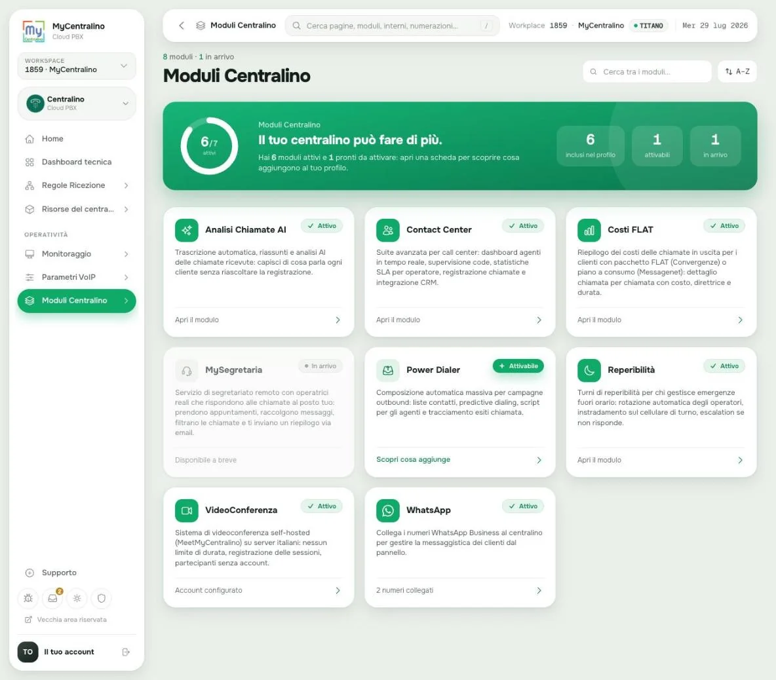The width and height of the screenshot is (776, 680).
Task: Click the Home house icon
Action: click(x=29, y=139)
